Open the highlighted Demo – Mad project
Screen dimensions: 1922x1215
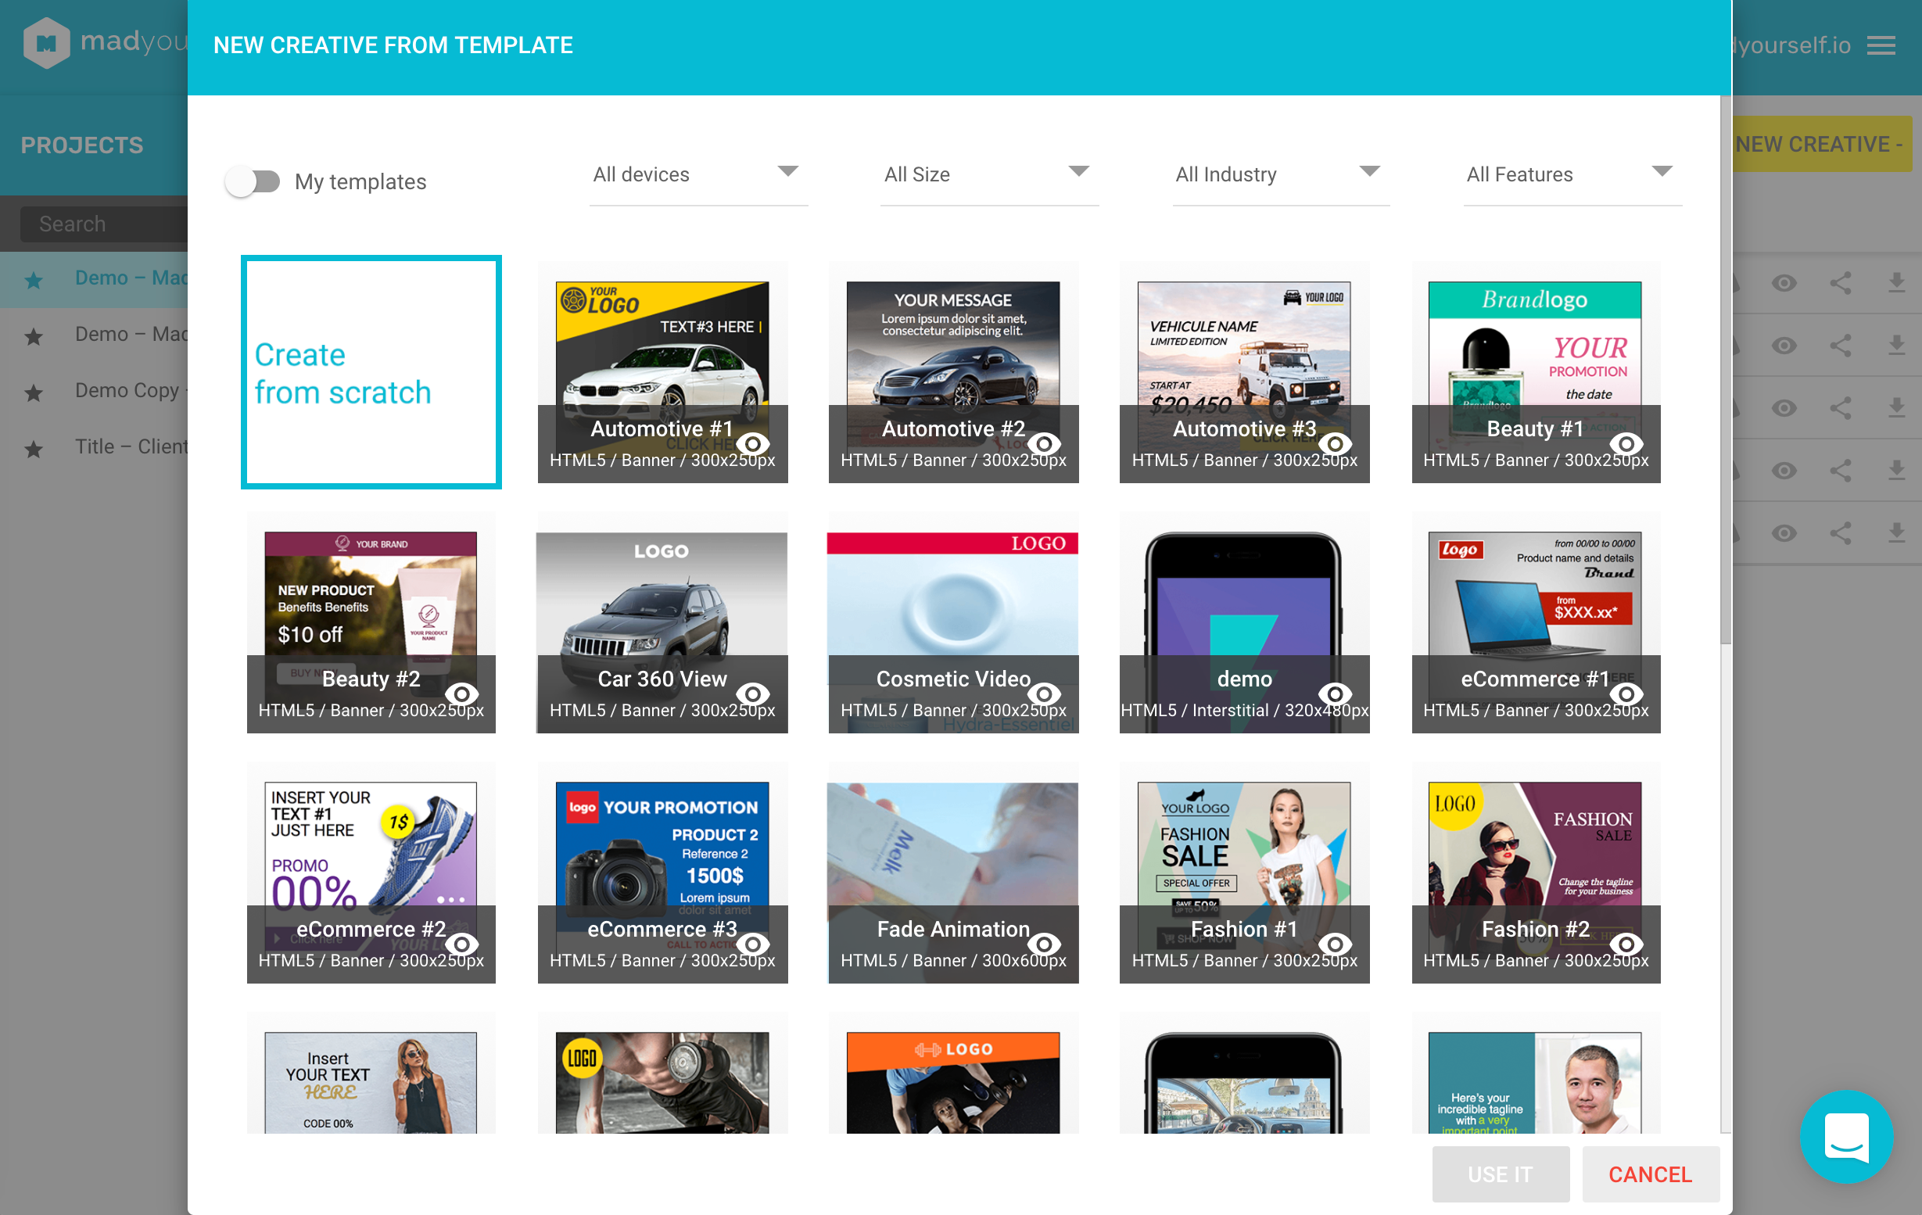pyautogui.click(x=94, y=278)
